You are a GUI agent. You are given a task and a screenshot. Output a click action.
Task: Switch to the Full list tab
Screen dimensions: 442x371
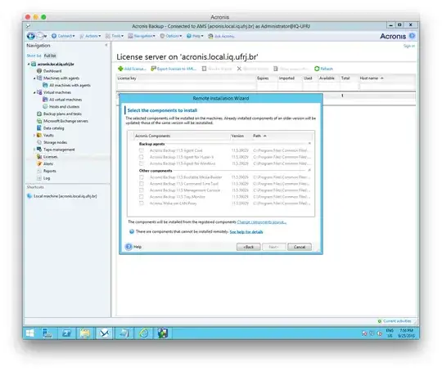click(x=50, y=56)
